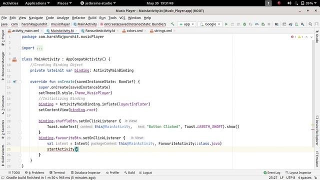Open the app run configuration dropdown

(186, 24)
